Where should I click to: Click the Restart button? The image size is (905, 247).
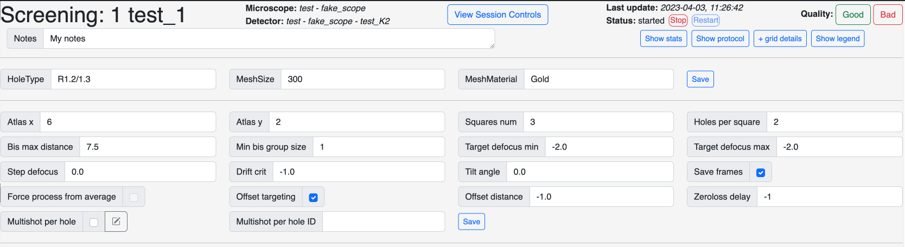(705, 20)
